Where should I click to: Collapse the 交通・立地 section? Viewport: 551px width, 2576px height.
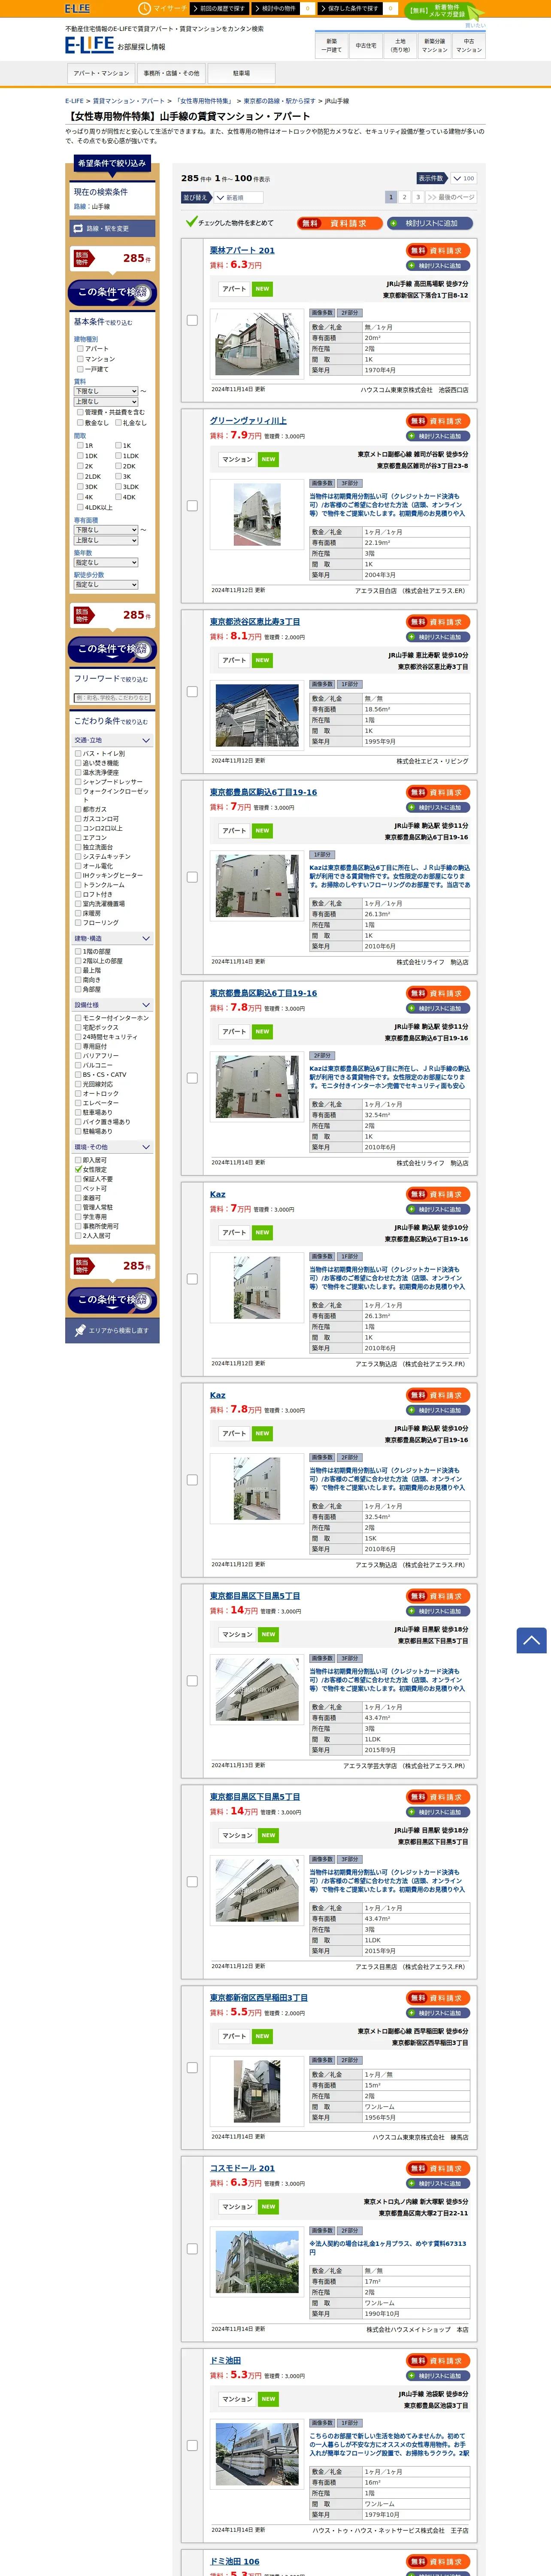(x=112, y=741)
